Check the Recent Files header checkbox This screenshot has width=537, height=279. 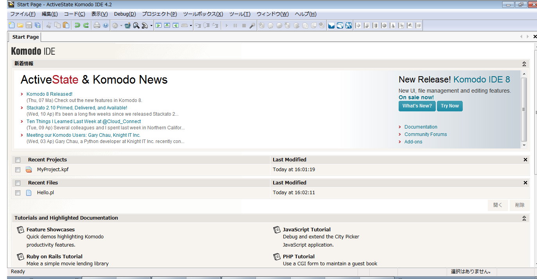coord(18,183)
